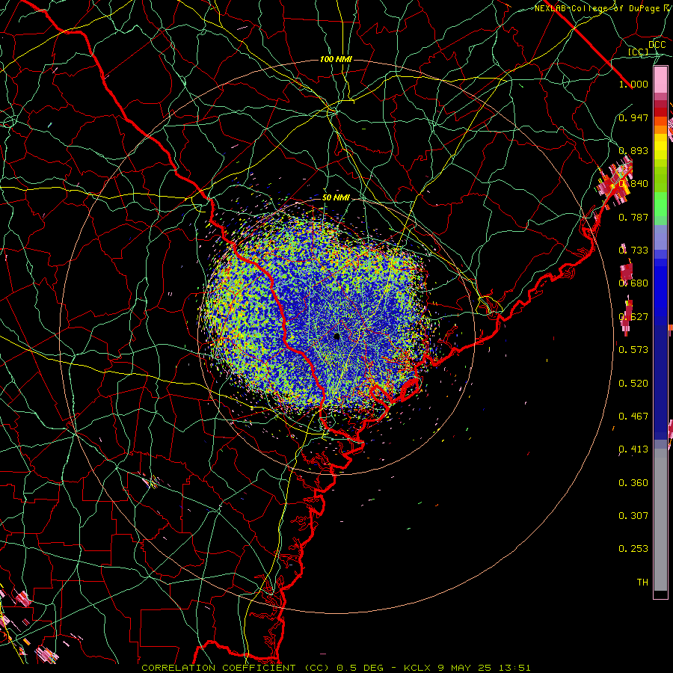Click the "[CC]" units label above the legend
Image resolution: width=673 pixels, height=673 pixels.
(638, 52)
